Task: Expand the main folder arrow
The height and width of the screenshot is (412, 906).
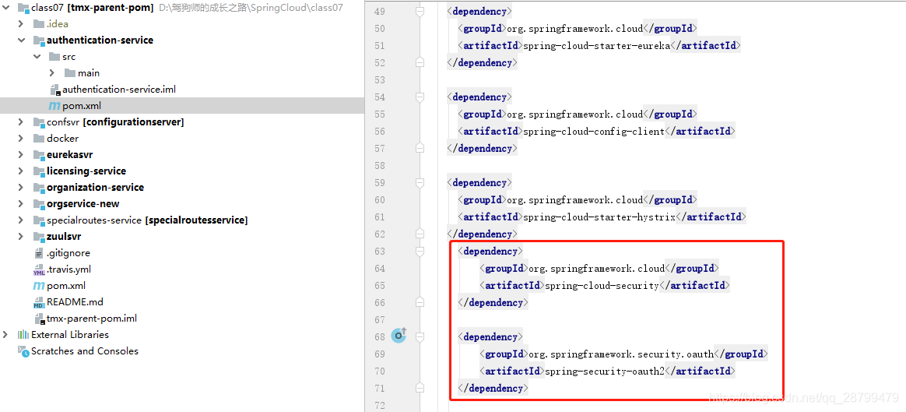Action: [x=52, y=72]
